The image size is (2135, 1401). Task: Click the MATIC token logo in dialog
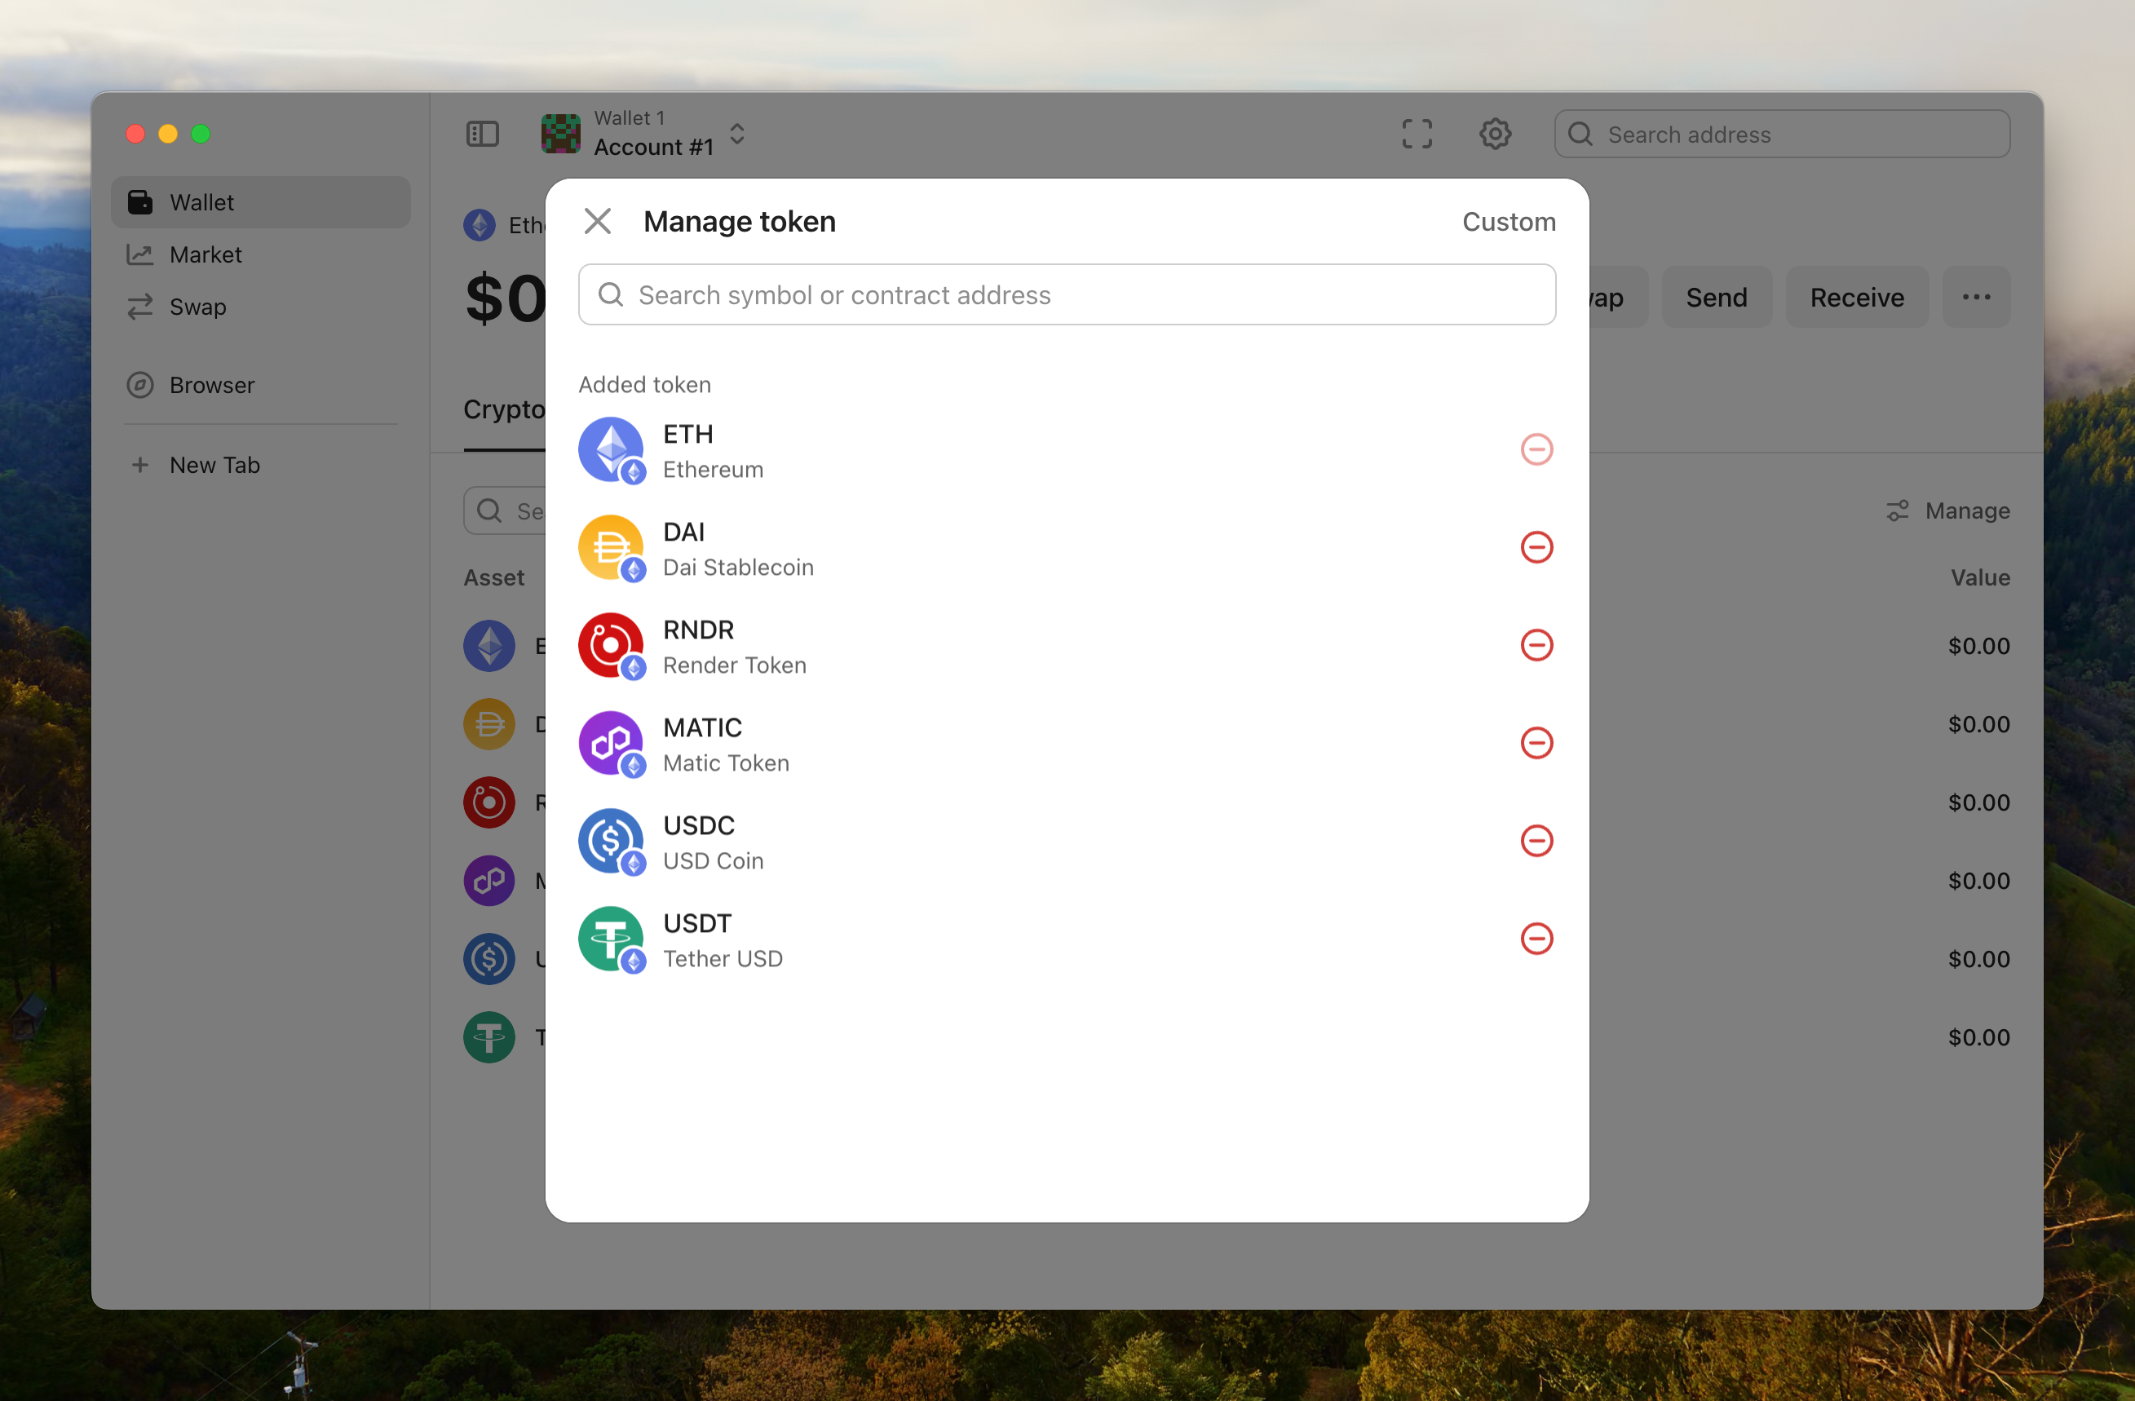611,743
